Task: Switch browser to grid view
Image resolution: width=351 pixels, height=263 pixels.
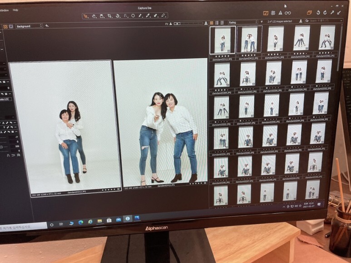Action: [x=212, y=23]
